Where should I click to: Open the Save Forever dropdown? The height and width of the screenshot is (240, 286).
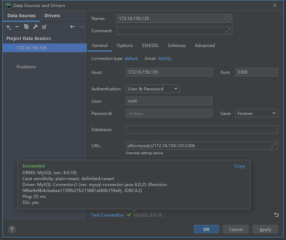pyautogui.click(x=257, y=113)
